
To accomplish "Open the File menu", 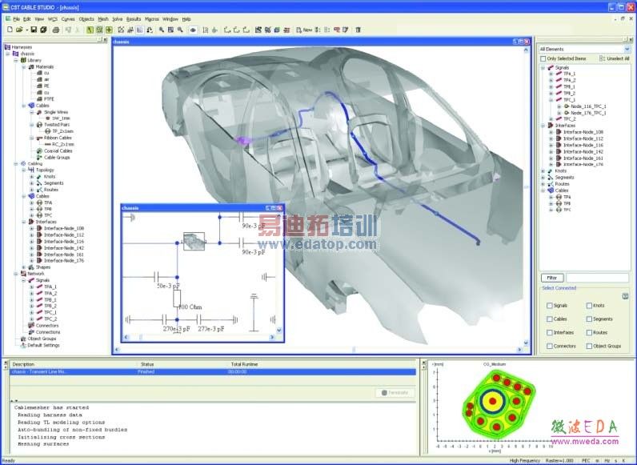I will (16, 19).
